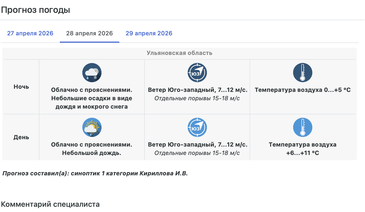The width and height of the screenshot is (365, 212).
Task: Click the daytime wind gusts 15-18 м/с text
Action: [x=197, y=153]
